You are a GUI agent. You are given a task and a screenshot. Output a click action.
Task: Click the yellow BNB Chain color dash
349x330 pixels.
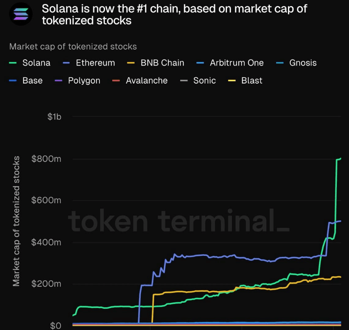click(131, 63)
